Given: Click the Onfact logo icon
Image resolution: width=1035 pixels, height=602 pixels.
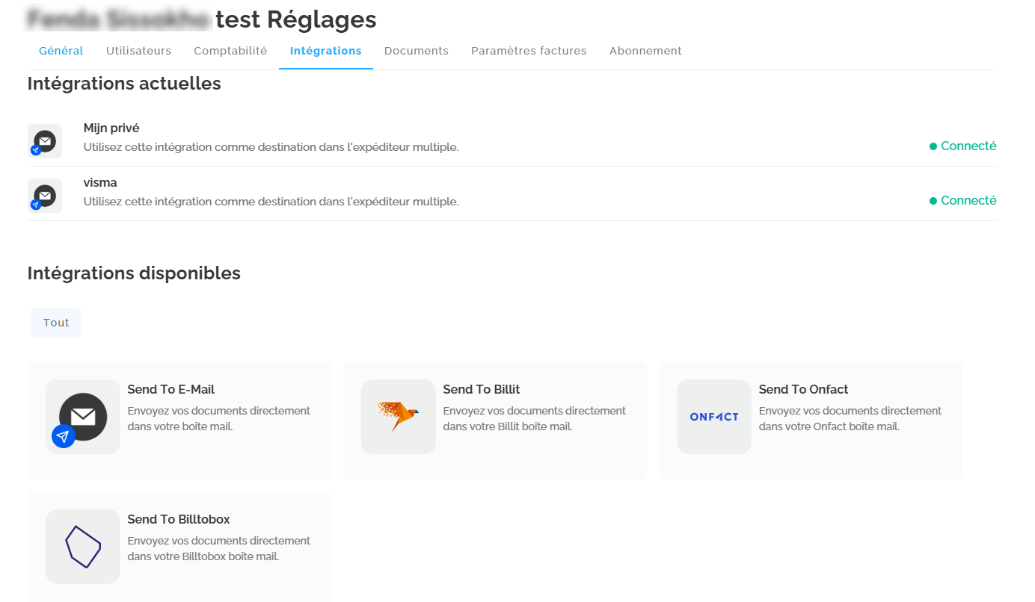Looking at the screenshot, I should point(714,417).
